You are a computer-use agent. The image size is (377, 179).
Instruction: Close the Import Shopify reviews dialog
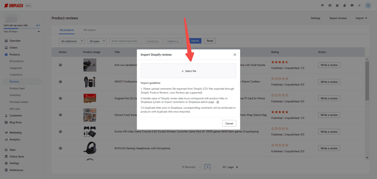tap(235, 54)
